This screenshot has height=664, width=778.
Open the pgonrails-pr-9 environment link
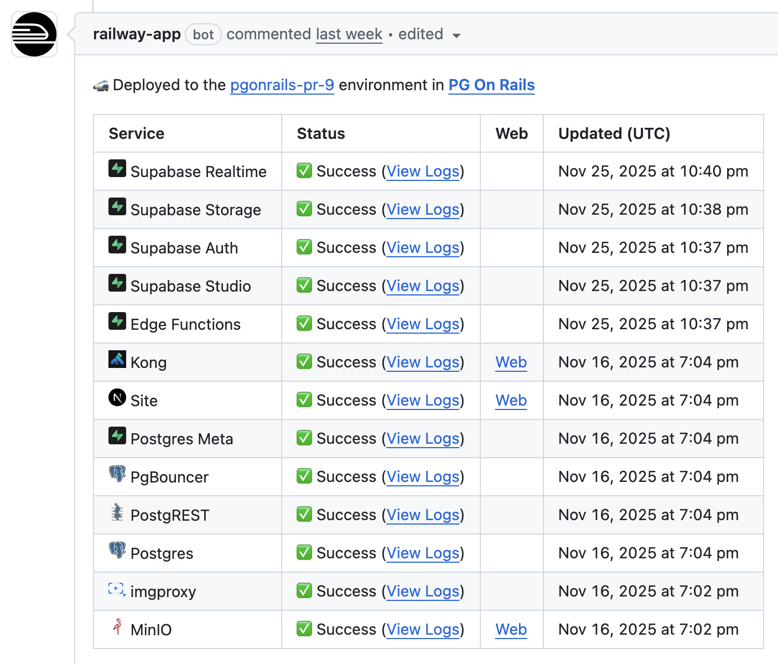click(282, 85)
